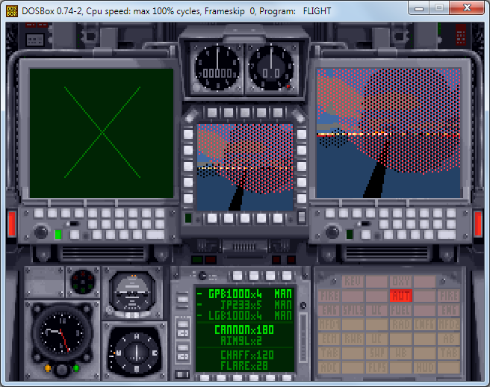Click the HUD caution panel cell
490x387 pixels.
click(x=425, y=368)
